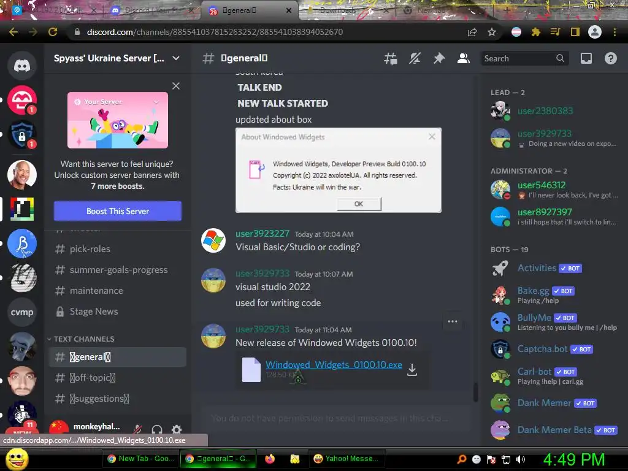Image resolution: width=628 pixels, height=471 pixels.
Task: Select the general text channel
Action: click(x=117, y=357)
